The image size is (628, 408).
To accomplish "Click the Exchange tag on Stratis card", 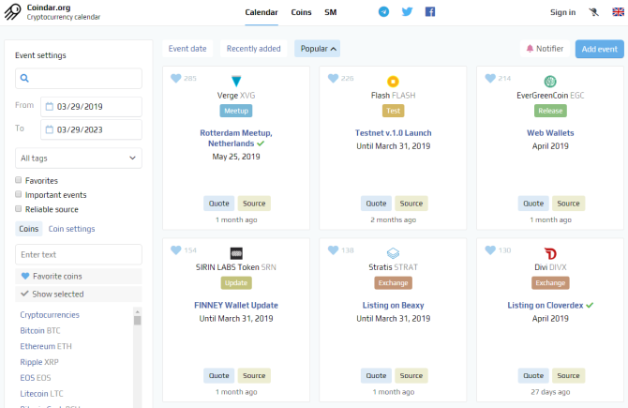I will click(x=393, y=283).
